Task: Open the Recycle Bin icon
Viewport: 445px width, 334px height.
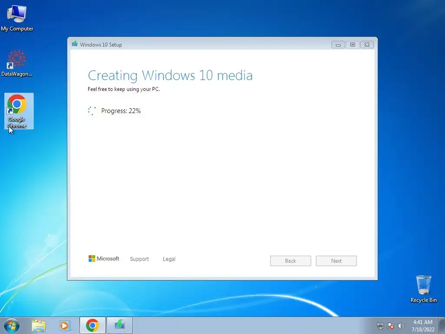Action: [x=423, y=289]
